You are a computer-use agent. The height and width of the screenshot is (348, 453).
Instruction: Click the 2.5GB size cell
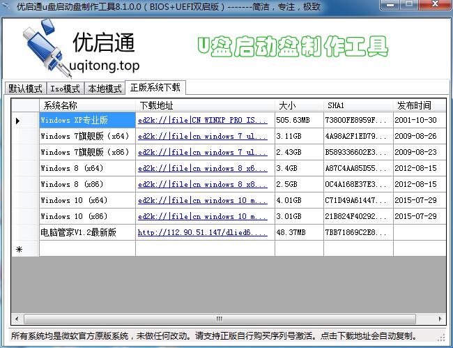(x=299, y=184)
